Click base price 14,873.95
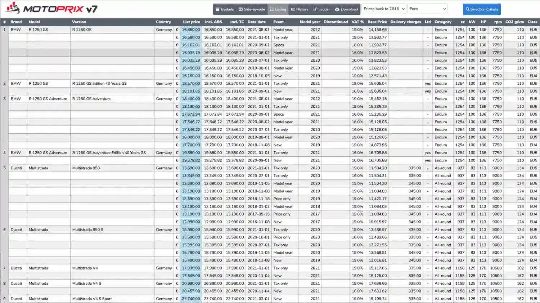 378,145
